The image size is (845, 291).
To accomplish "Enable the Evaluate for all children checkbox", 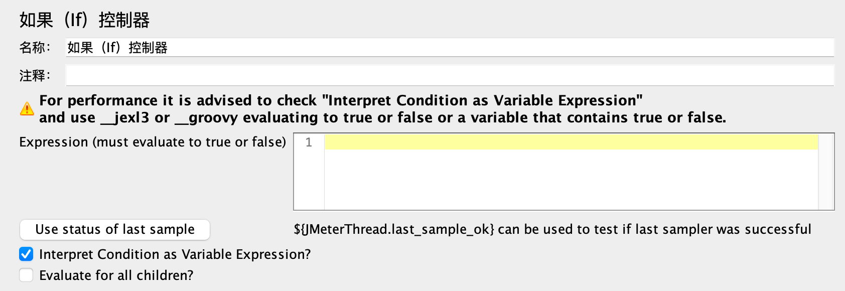I will click(26, 275).
